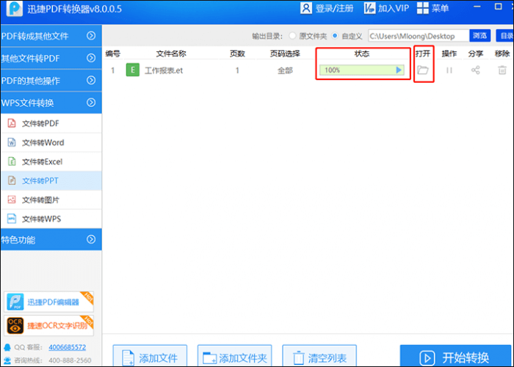Viewport: 514px width, 367px height.
Task: Choose 文件转Excel conversion option
Action: tap(43, 161)
